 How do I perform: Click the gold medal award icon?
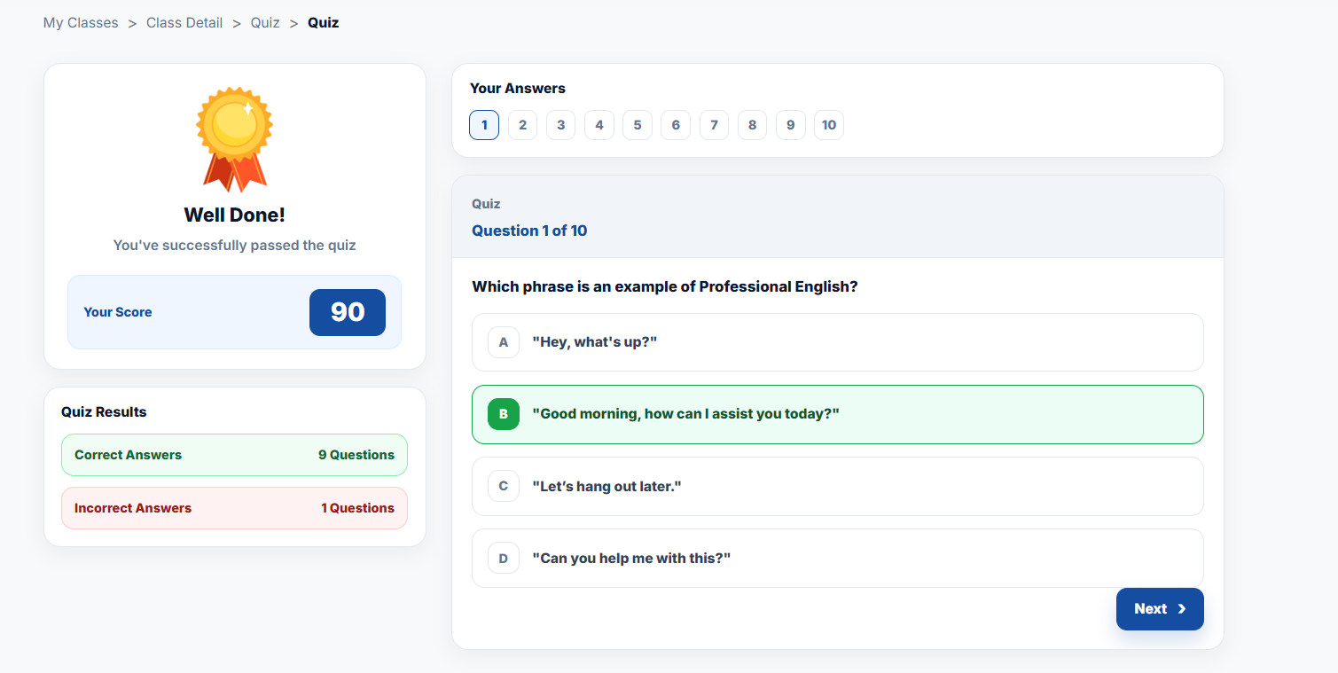pyautogui.click(x=235, y=139)
